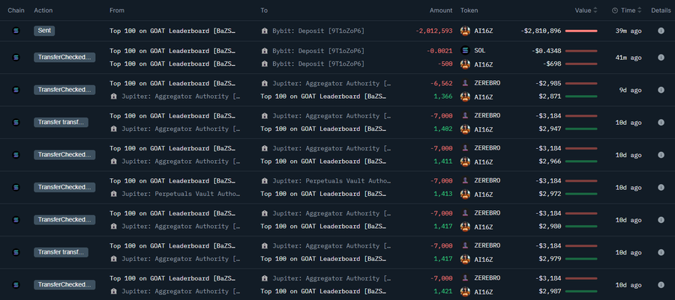Image resolution: width=675 pixels, height=300 pixels.
Task: Click details info icon in the $2,979 row
Action: coord(661,252)
